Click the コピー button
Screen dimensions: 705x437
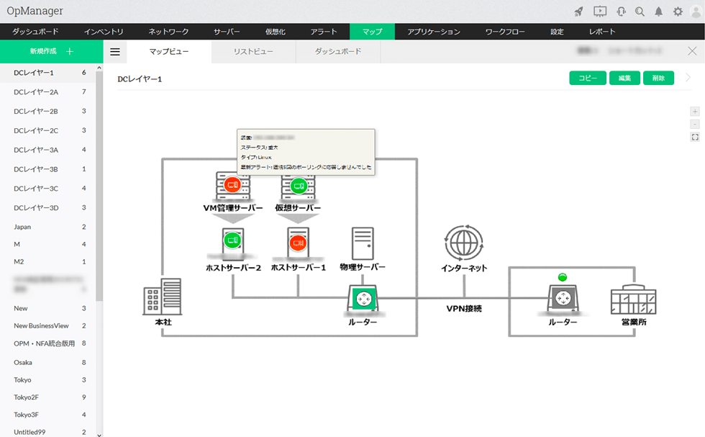click(x=588, y=78)
